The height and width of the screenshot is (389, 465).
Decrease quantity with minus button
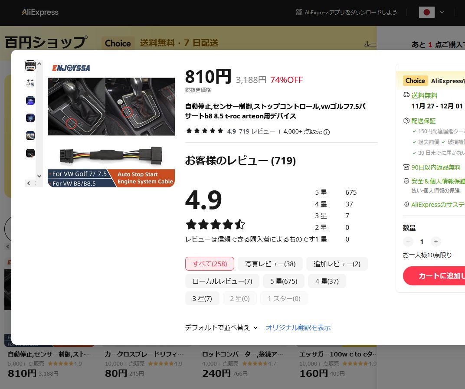tap(408, 242)
